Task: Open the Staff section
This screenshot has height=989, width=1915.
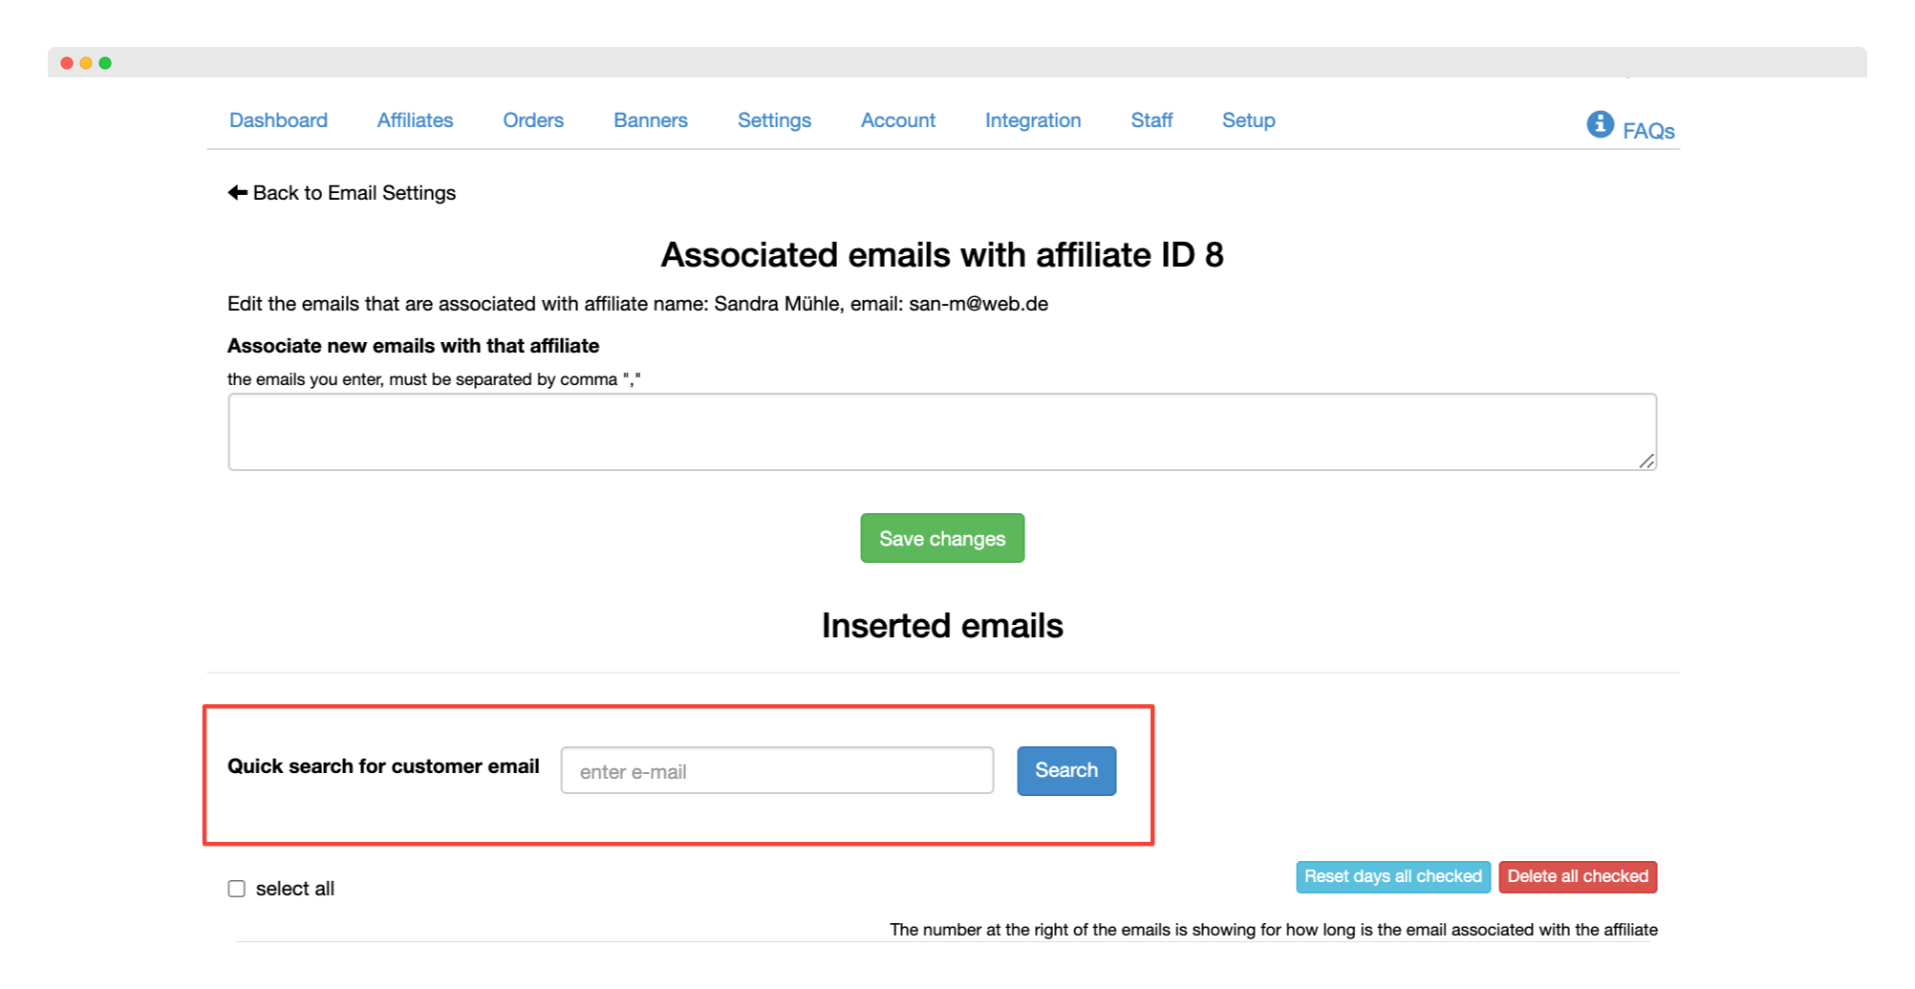Action: [x=1151, y=120]
